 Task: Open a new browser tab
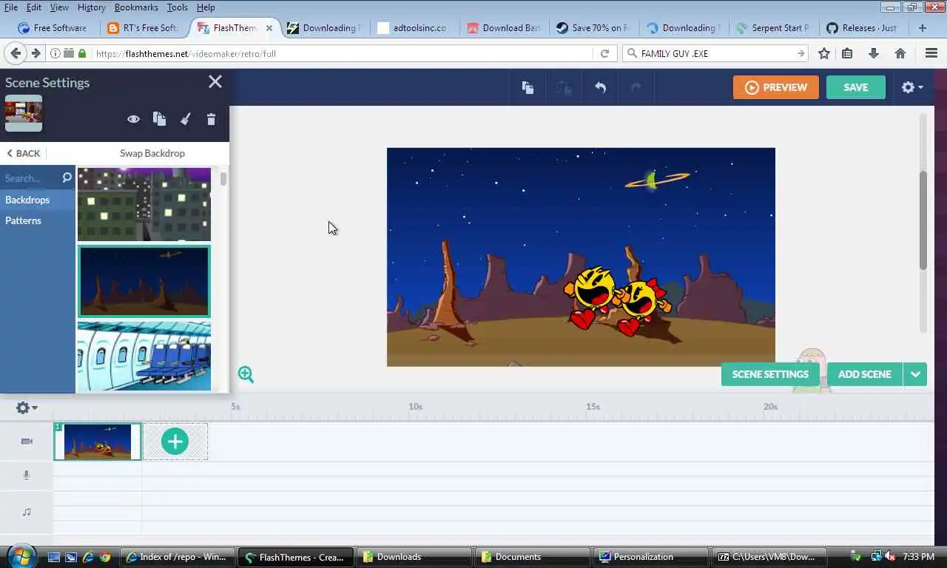[x=923, y=28]
